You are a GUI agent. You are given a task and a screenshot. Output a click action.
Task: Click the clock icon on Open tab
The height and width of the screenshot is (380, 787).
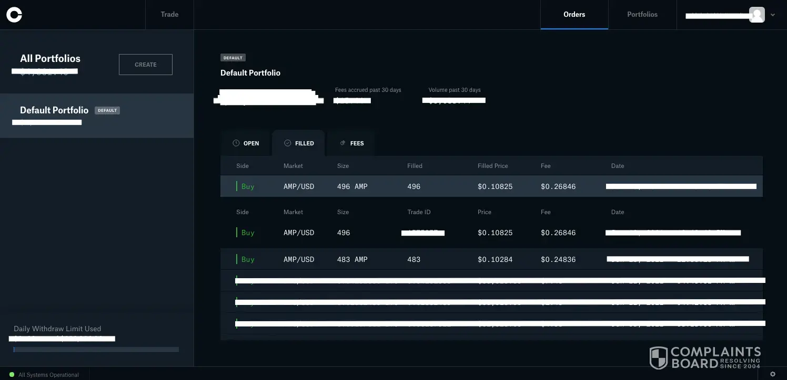[236, 143]
